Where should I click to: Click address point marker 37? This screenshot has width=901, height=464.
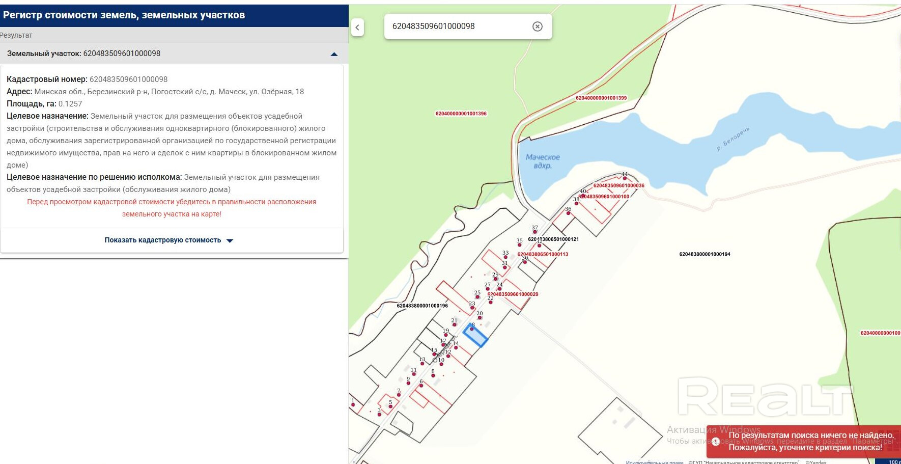[534, 232]
